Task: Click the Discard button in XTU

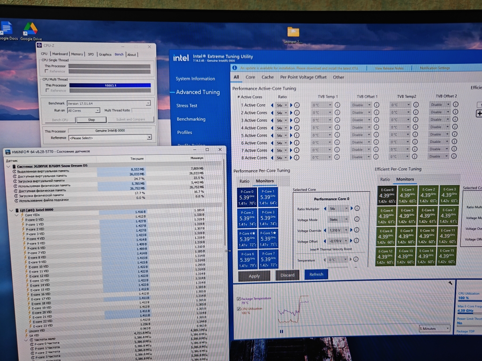Action: [x=287, y=275]
